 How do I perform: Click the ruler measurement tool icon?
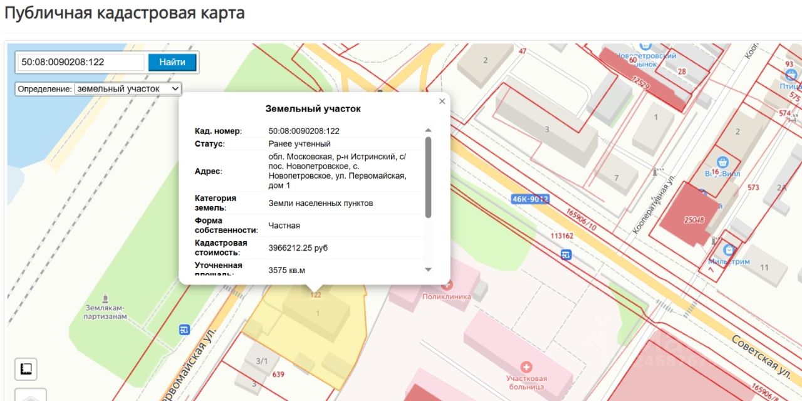(26, 369)
